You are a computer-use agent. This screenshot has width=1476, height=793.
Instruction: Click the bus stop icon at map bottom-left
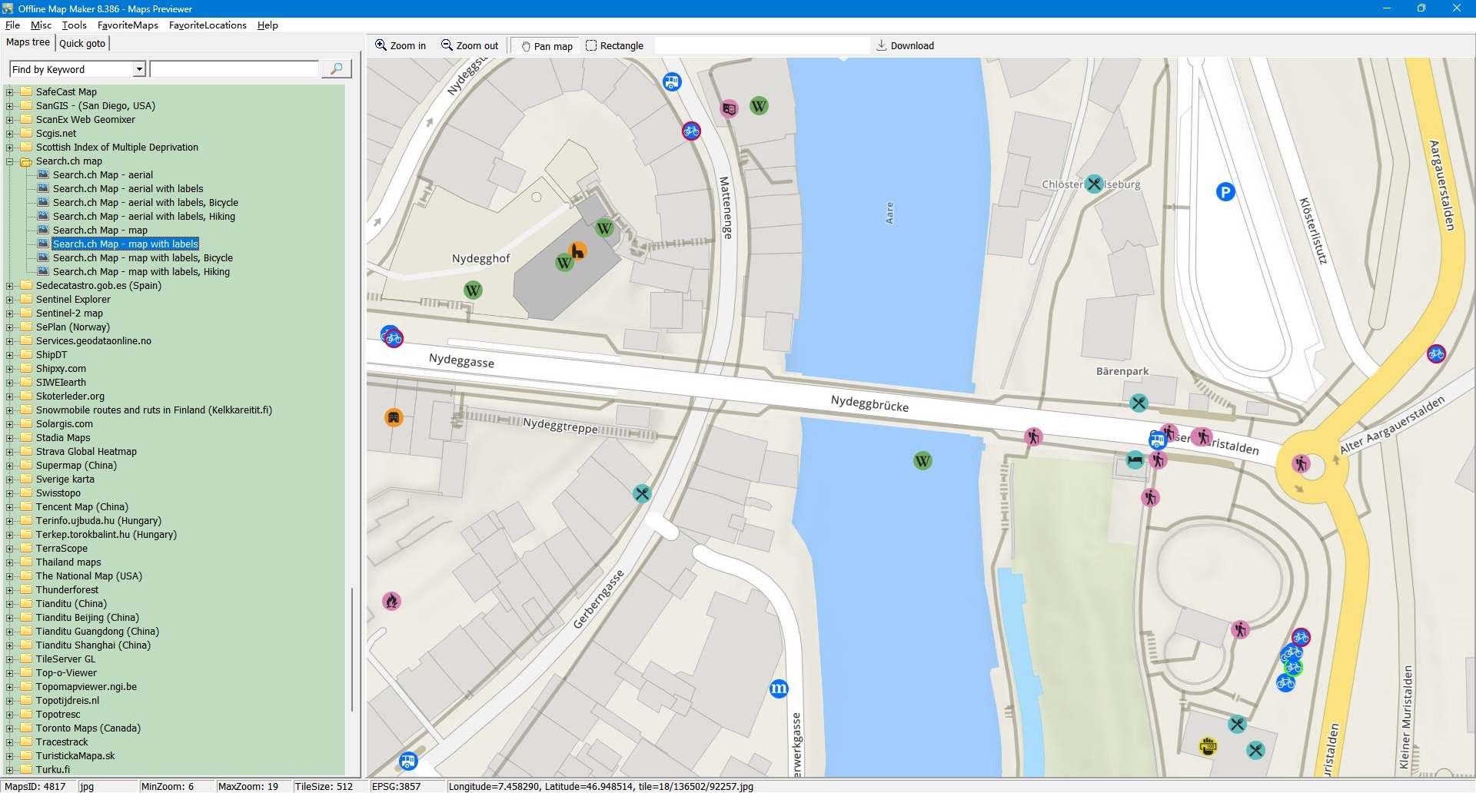point(408,761)
